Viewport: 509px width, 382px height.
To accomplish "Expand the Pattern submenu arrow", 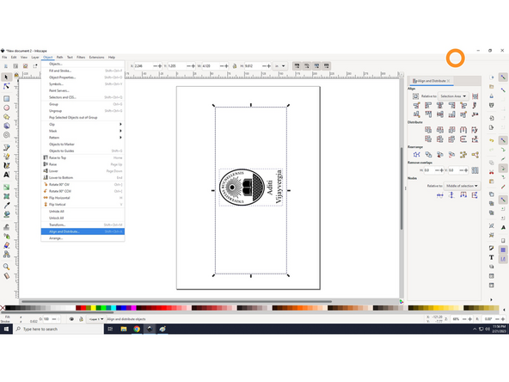I will (x=120, y=138).
